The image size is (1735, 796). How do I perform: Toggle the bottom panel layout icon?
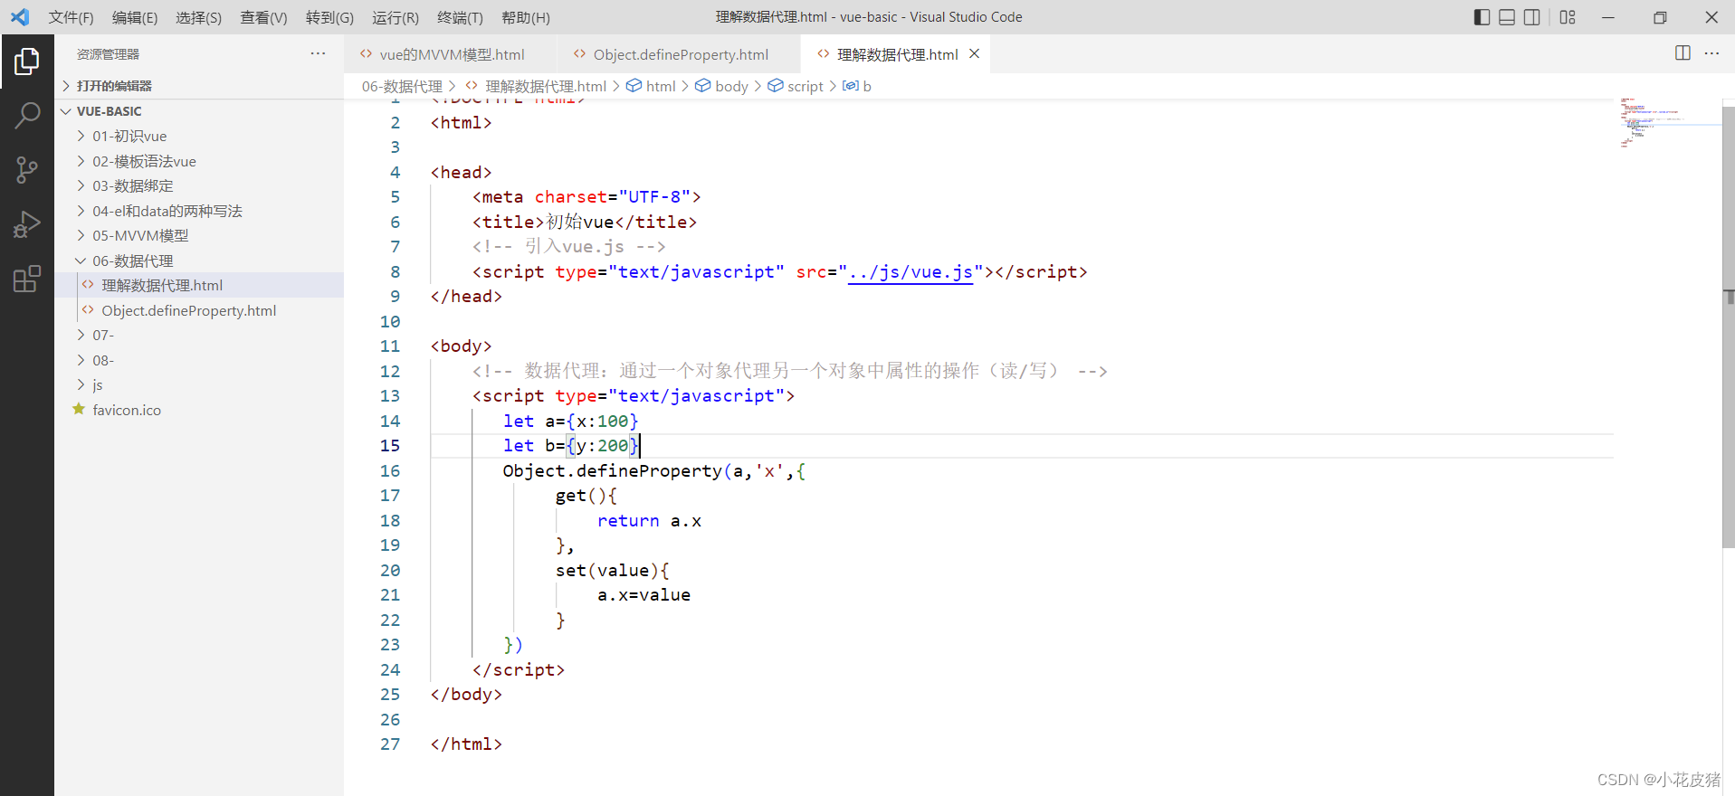(1507, 17)
